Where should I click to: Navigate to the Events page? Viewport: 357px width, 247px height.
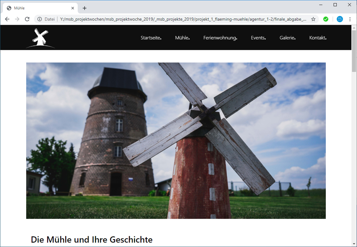(258, 38)
